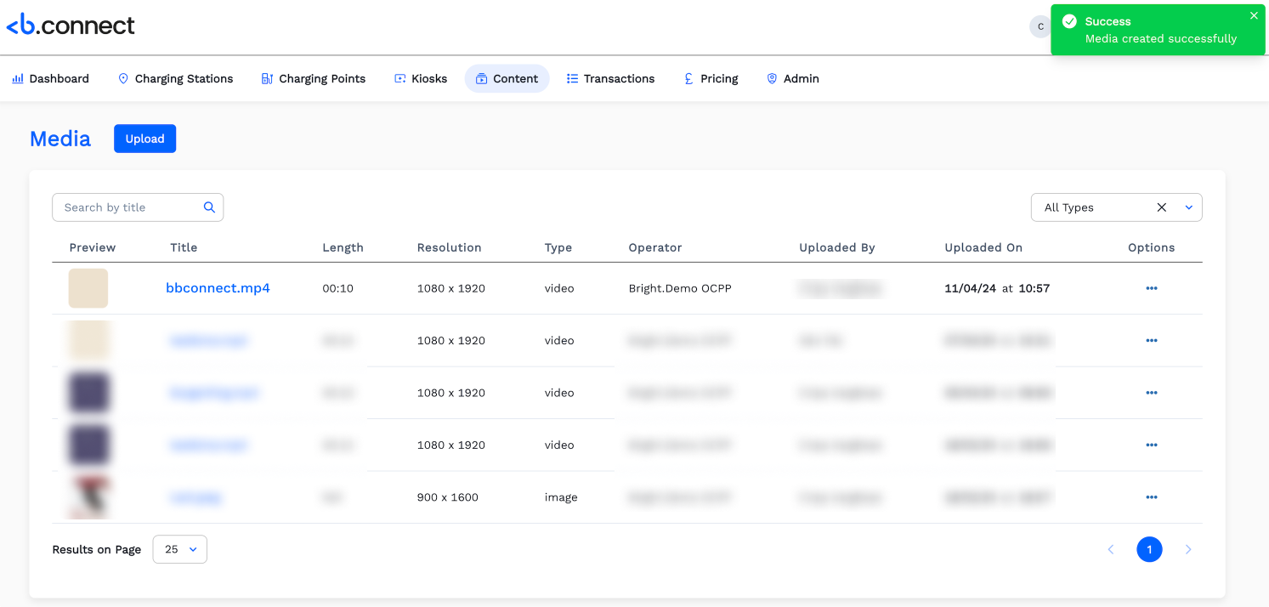Image resolution: width=1269 pixels, height=607 pixels.
Task: Open the Dashboard tab
Action: point(50,78)
